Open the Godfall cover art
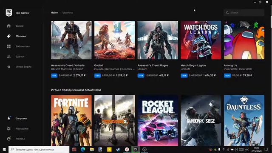Image resolution: width=272 pixels, height=153 pixels. coord(114,40)
